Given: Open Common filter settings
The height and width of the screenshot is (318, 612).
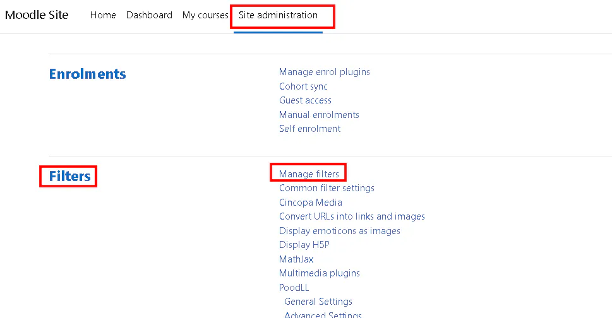Looking at the screenshot, I should pyautogui.click(x=327, y=188).
